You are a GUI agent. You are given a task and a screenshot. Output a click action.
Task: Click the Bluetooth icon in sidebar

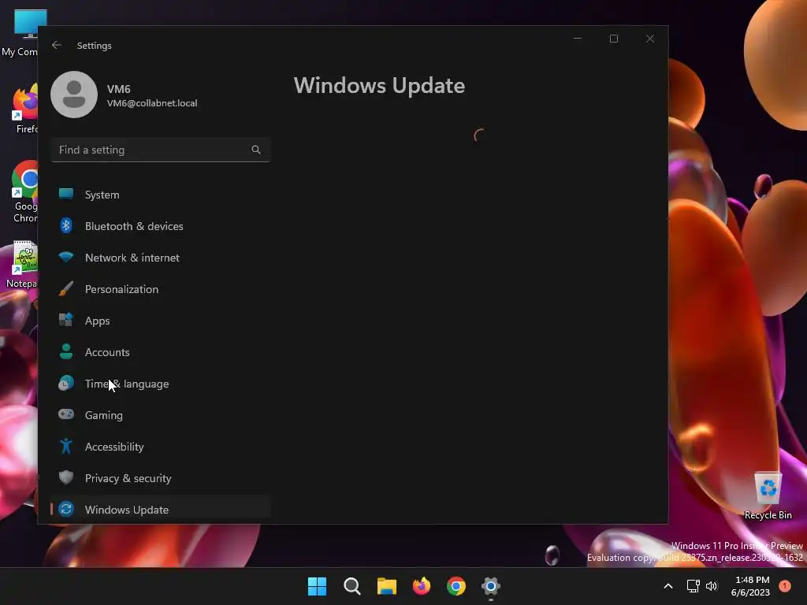pyautogui.click(x=66, y=225)
